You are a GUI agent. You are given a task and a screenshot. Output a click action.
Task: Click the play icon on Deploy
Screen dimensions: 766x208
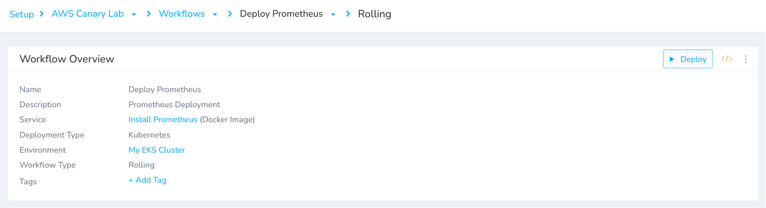point(672,59)
